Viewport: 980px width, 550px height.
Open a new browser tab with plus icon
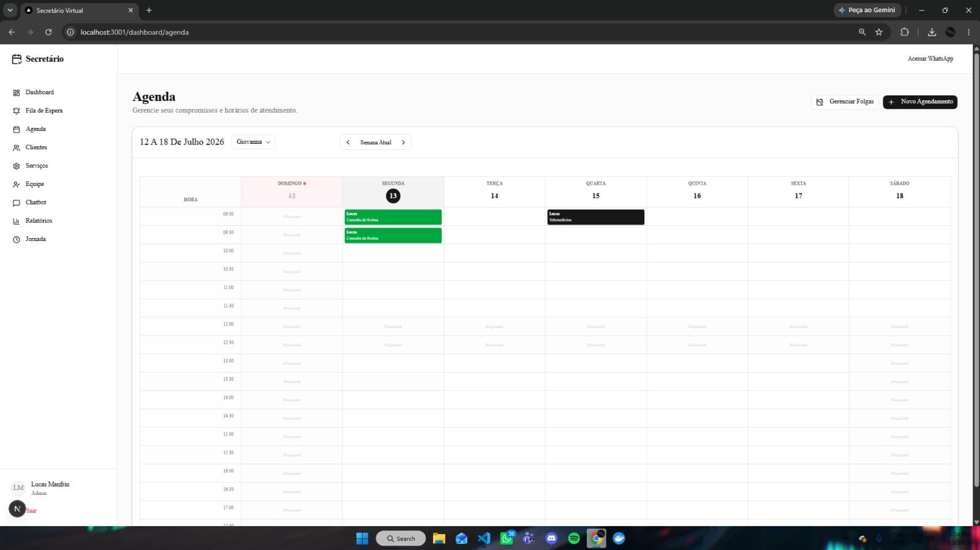[149, 10]
